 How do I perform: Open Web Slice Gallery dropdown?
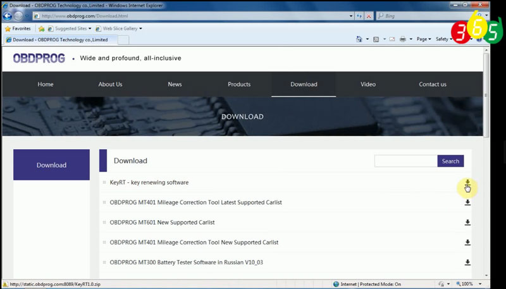coord(119,28)
